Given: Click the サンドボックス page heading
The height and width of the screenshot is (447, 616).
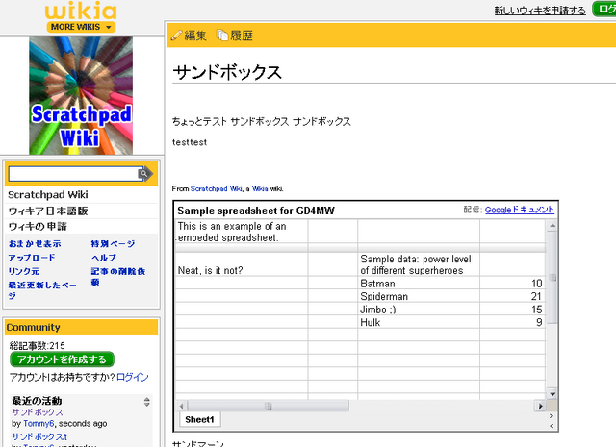Looking at the screenshot, I should coord(227,72).
